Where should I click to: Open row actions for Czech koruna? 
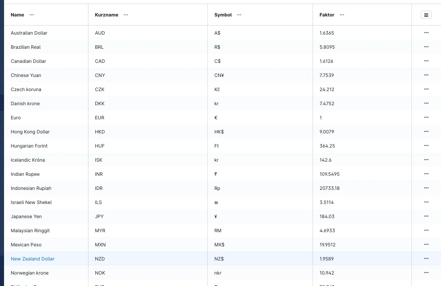coord(426,89)
